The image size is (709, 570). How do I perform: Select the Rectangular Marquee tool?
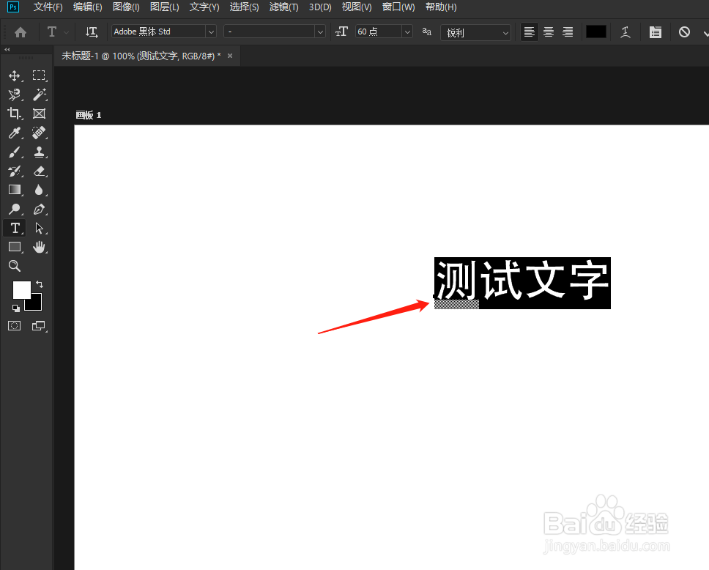pyautogui.click(x=39, y=75)
